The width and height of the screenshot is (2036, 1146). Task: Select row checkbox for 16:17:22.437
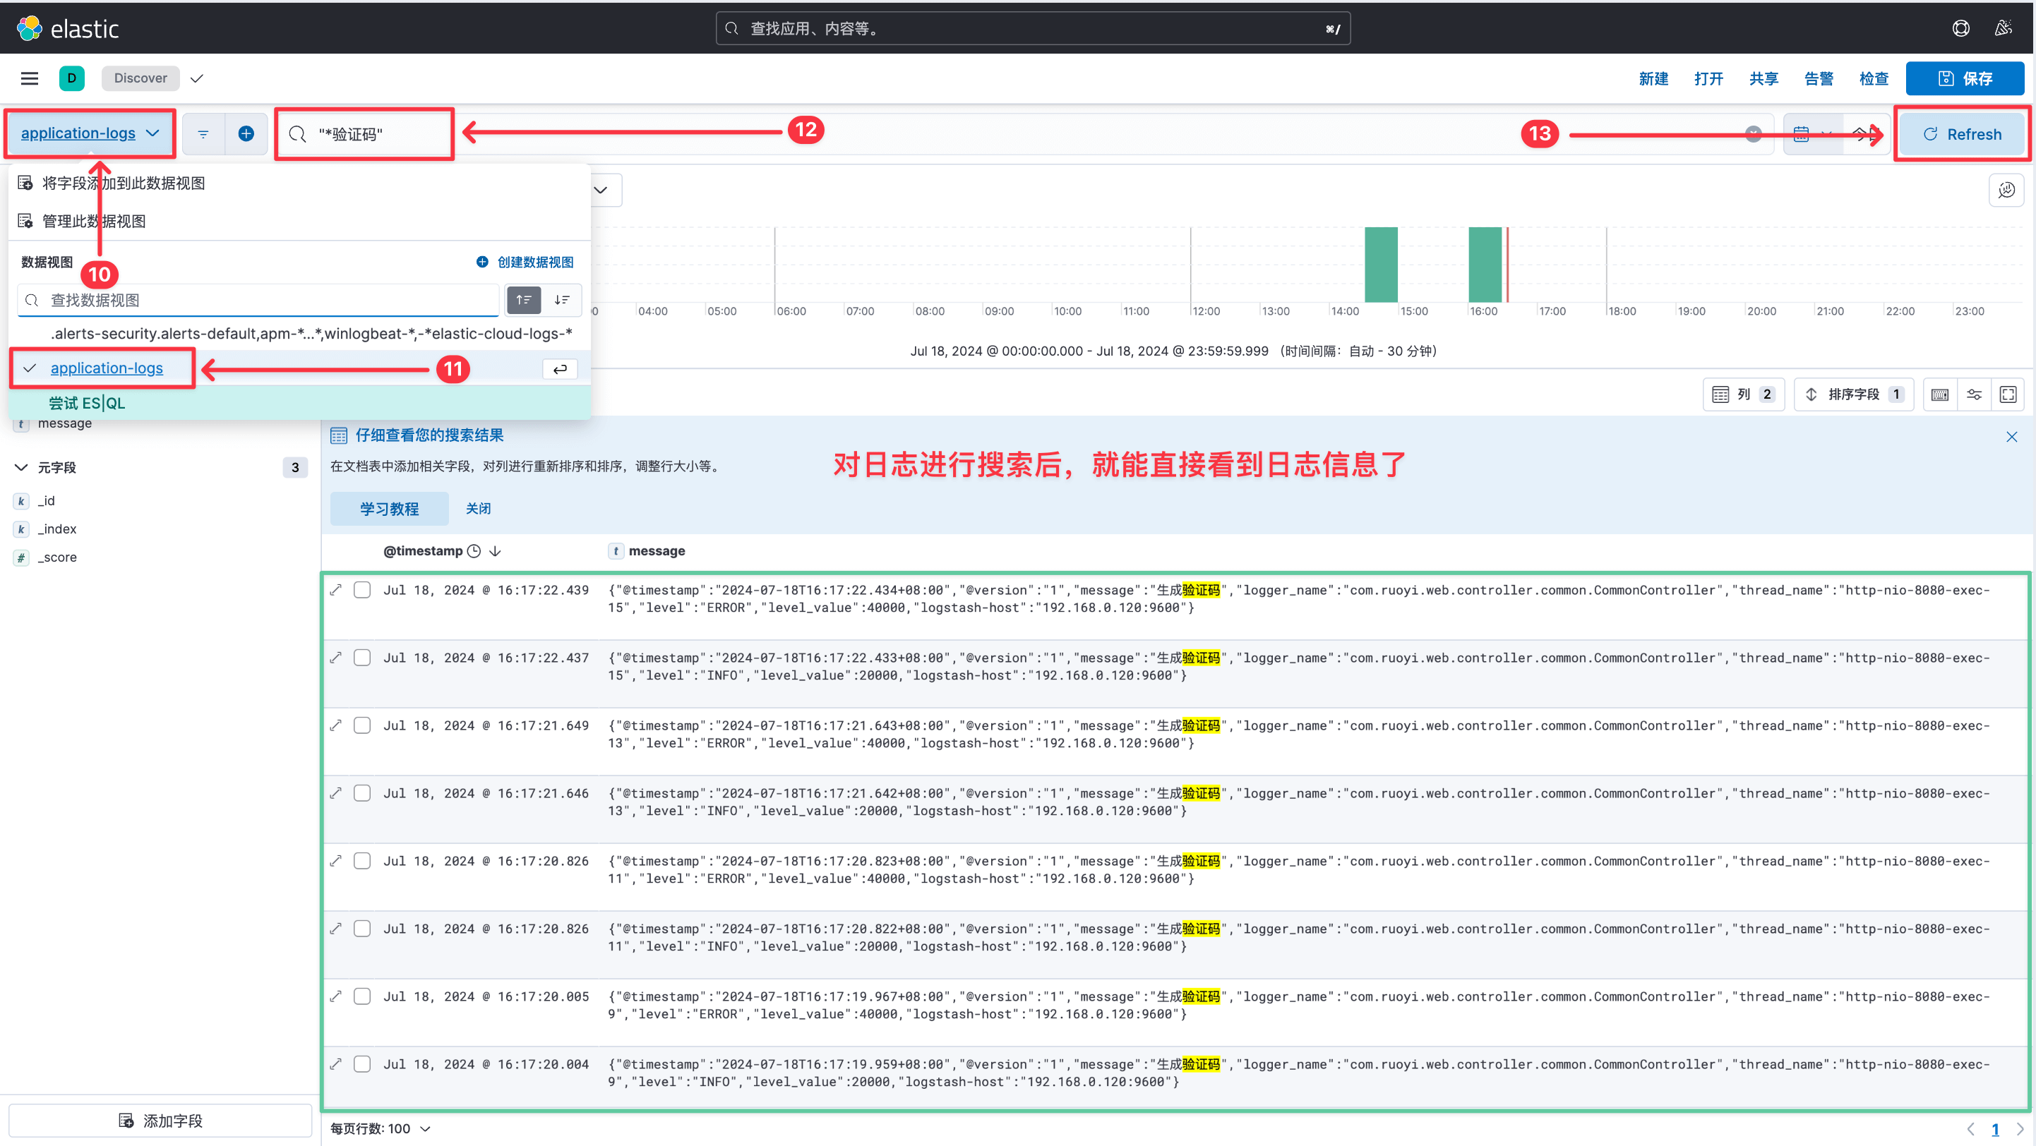[x=362, y=658]
